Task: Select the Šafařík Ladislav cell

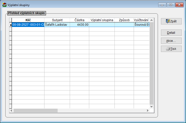Action: pos(57,25)
